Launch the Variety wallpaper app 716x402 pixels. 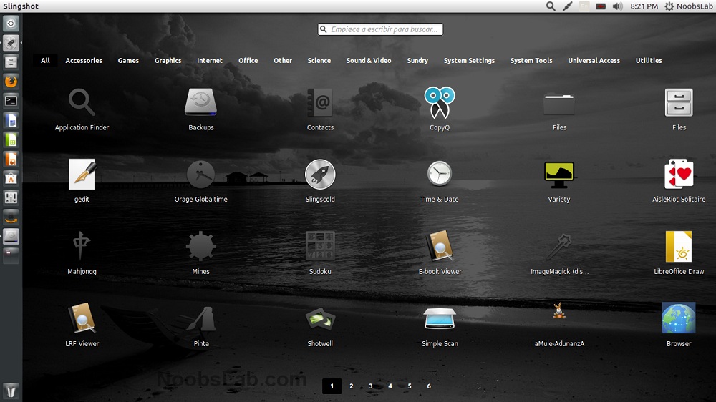click(x=559, y=175)
